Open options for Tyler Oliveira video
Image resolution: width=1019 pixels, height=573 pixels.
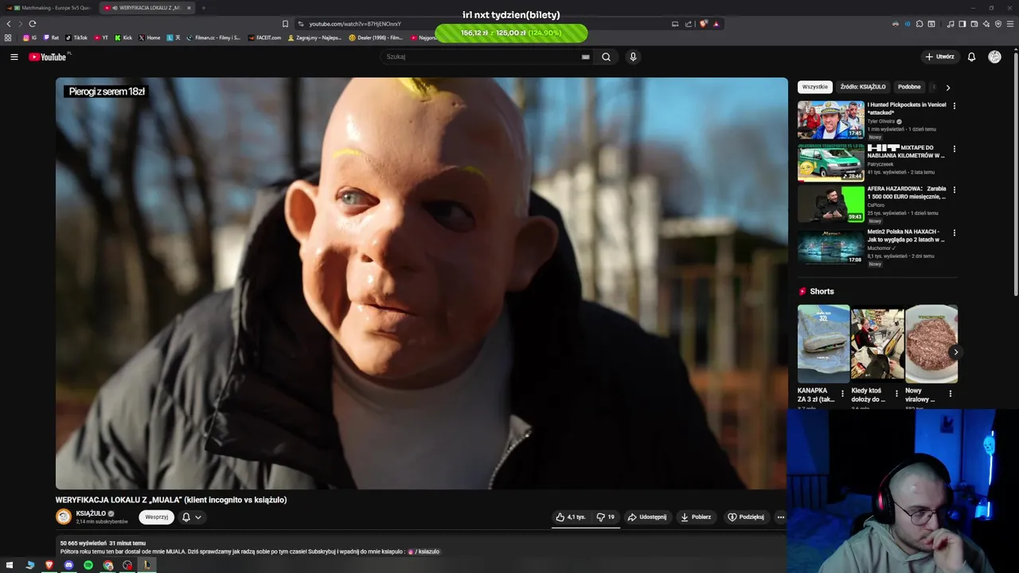[x=954, y=105]
